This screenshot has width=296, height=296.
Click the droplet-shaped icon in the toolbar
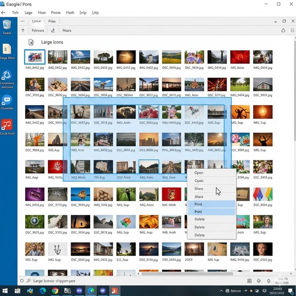pyautogui.click(x=283, y=31)
